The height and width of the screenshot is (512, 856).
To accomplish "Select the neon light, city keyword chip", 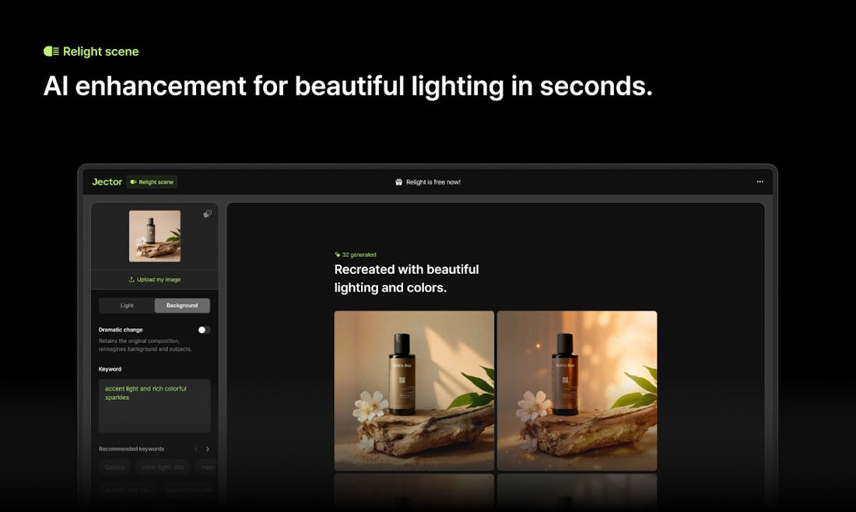I will [163, 467].
